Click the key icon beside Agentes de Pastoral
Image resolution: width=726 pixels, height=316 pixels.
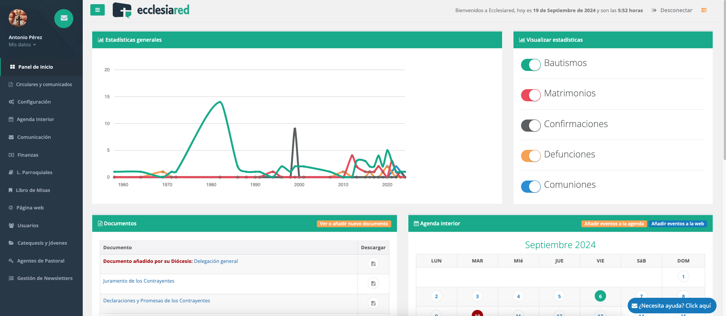coord(11,261)
